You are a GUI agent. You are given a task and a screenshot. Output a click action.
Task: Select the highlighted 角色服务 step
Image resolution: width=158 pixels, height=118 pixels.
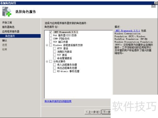click(20, 36)
